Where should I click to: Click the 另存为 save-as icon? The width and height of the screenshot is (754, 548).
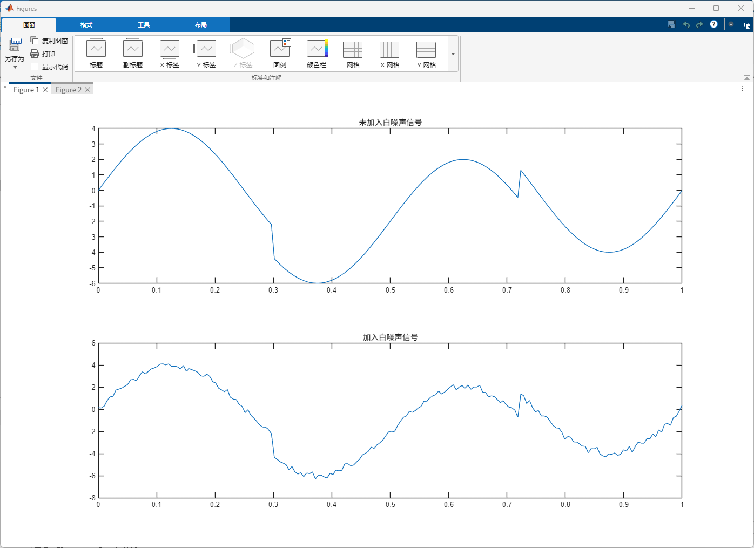tap(15, 45)
